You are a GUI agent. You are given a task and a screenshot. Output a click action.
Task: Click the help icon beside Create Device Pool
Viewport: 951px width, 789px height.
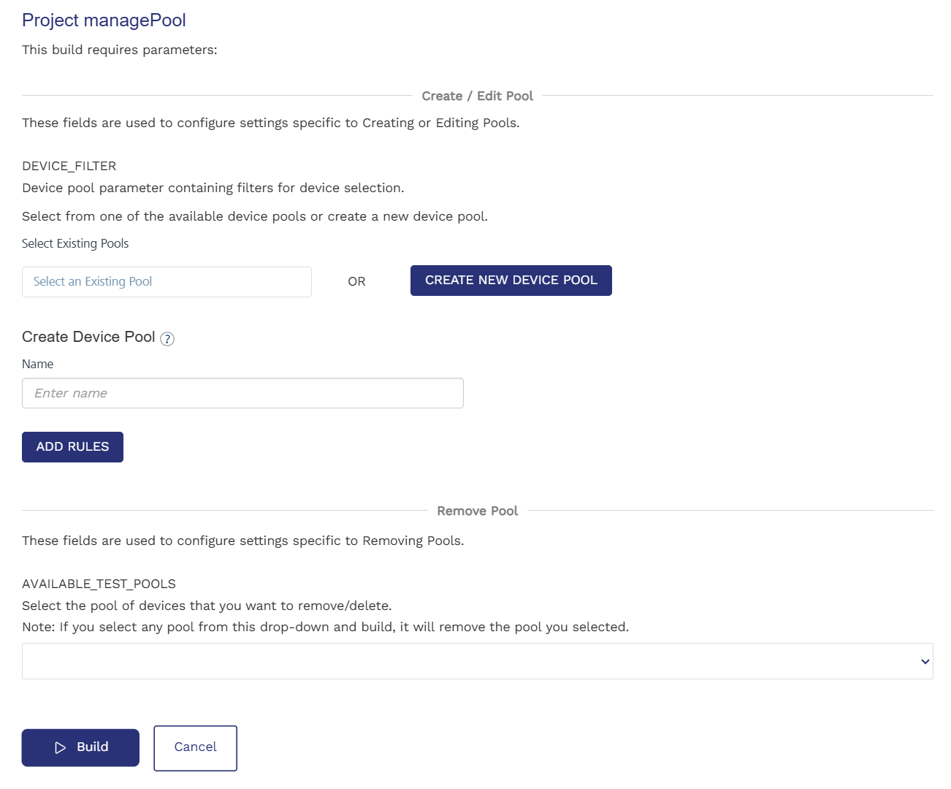tap(167, 339)
